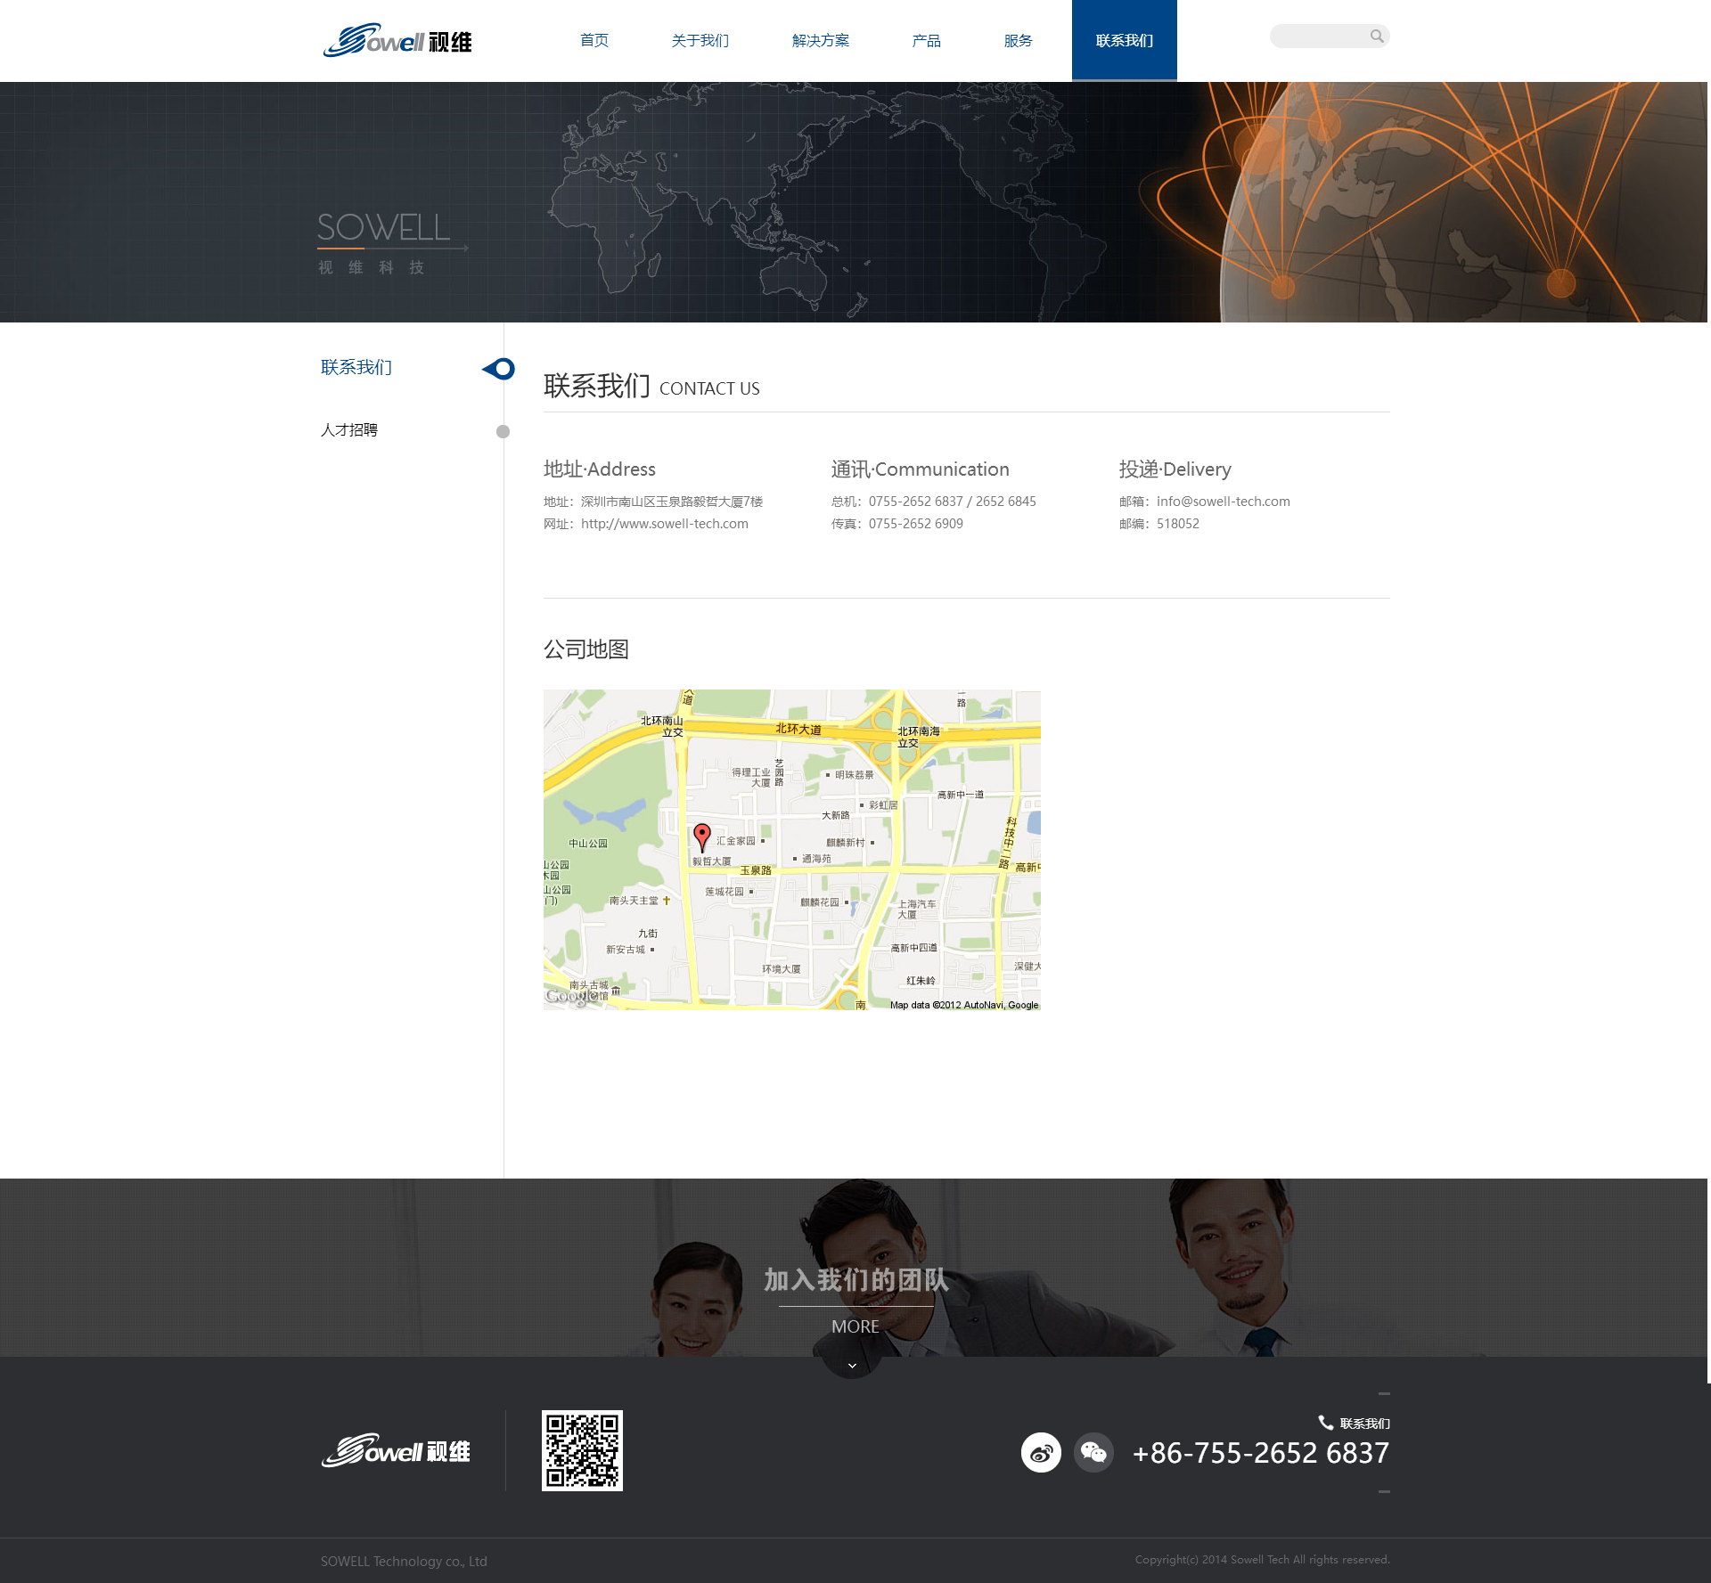
Task: Open the sowell-tech.com website link
Action: (664, 524)
